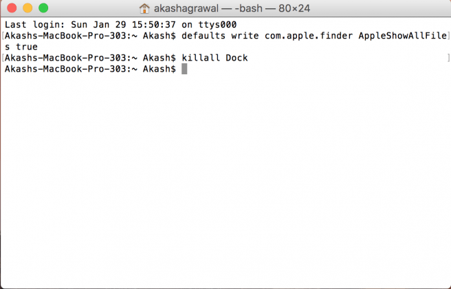Click the gray cursor block at the prompt

click(184, 69)
